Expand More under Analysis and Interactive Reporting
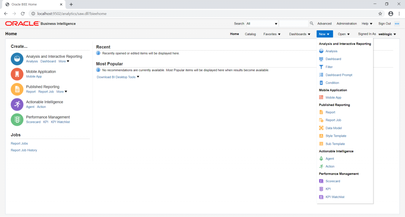This screenshot has height=217, width=405. point(64,61)
